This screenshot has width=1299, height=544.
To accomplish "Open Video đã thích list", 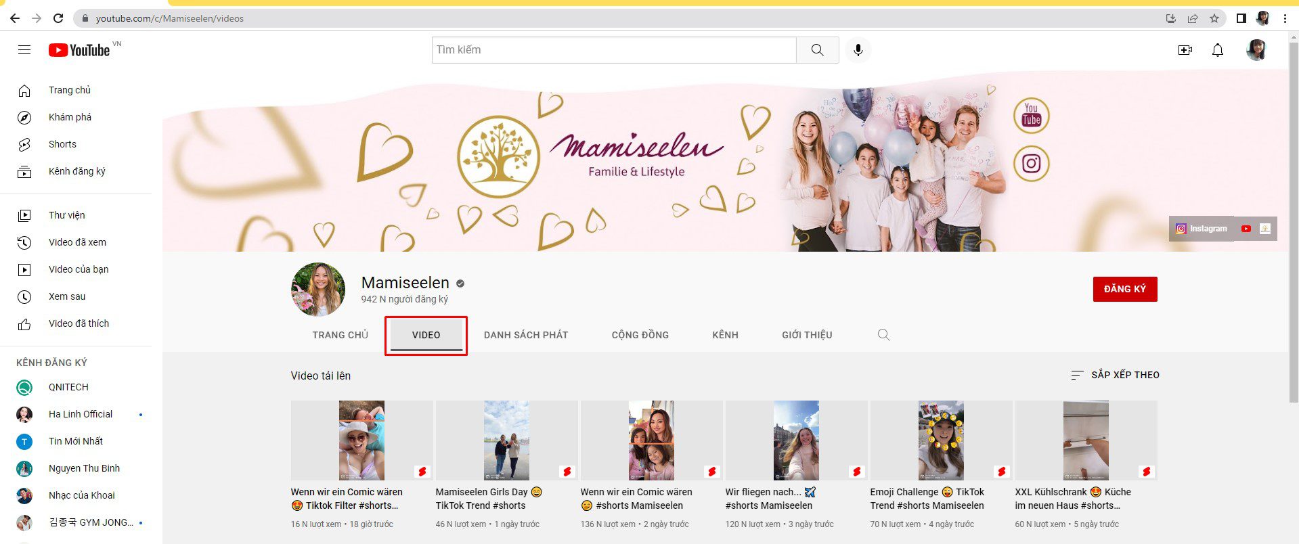I will [x=76, y=323].
